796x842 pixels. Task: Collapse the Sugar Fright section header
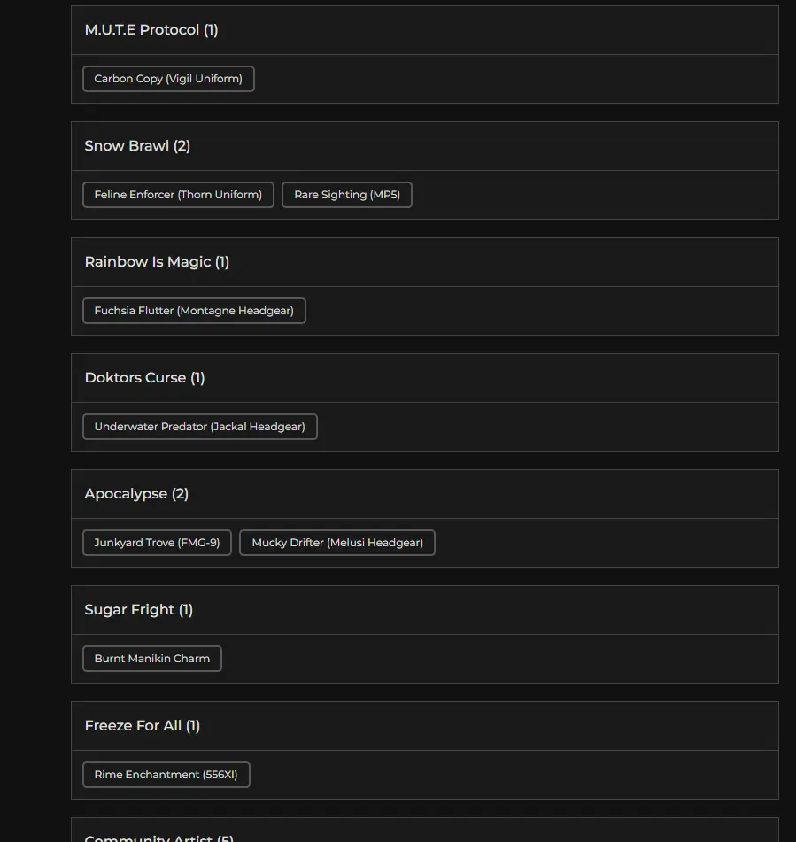point(129,610)
